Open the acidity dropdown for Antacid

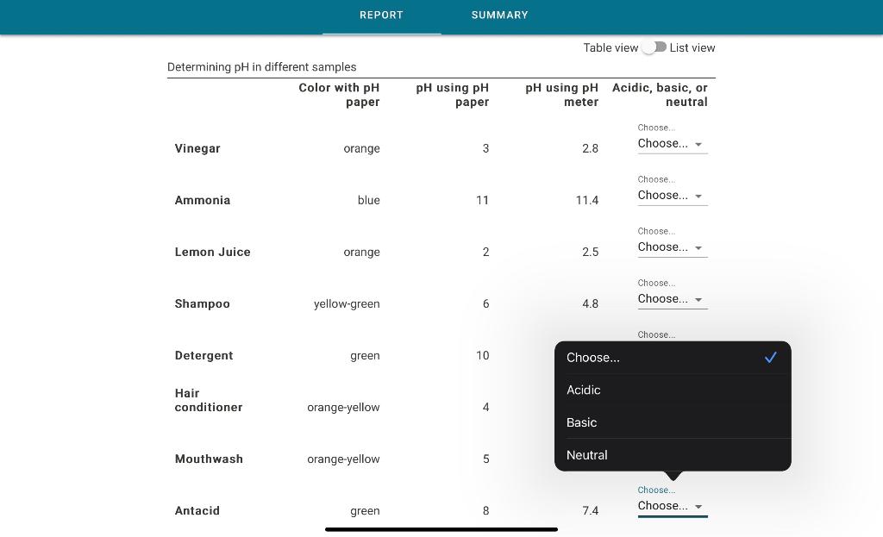(664, 506)
